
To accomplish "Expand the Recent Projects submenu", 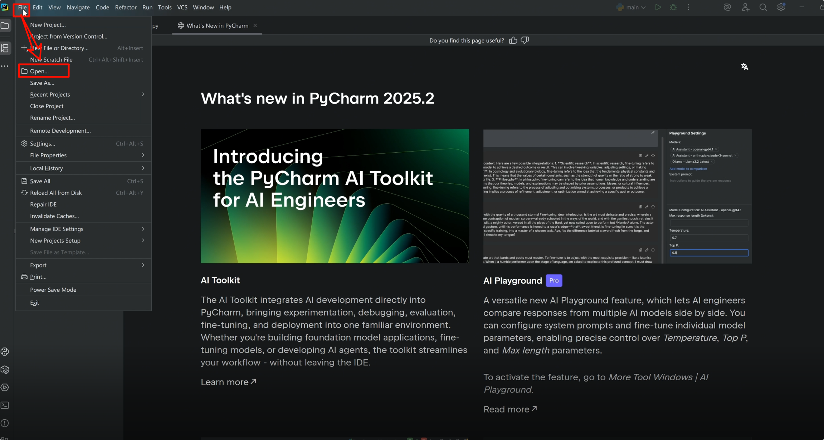I will (x=83, y=94).
